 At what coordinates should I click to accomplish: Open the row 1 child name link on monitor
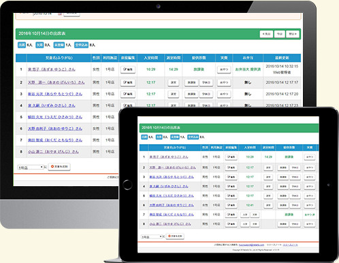(52, 69)
